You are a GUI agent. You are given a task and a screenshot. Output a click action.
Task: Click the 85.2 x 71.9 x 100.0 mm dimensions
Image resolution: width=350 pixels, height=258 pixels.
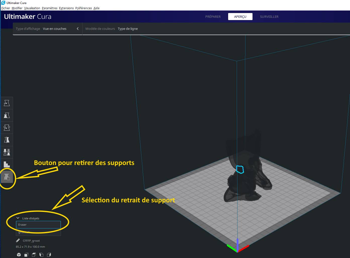click(30, 247)
